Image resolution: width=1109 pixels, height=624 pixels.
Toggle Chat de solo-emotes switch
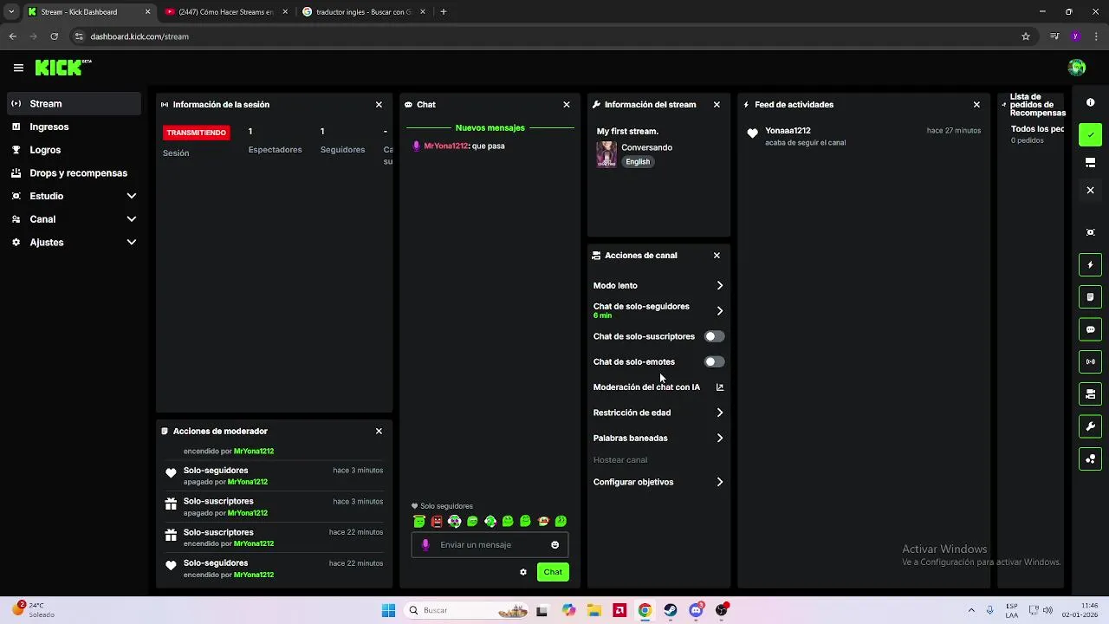714,362
